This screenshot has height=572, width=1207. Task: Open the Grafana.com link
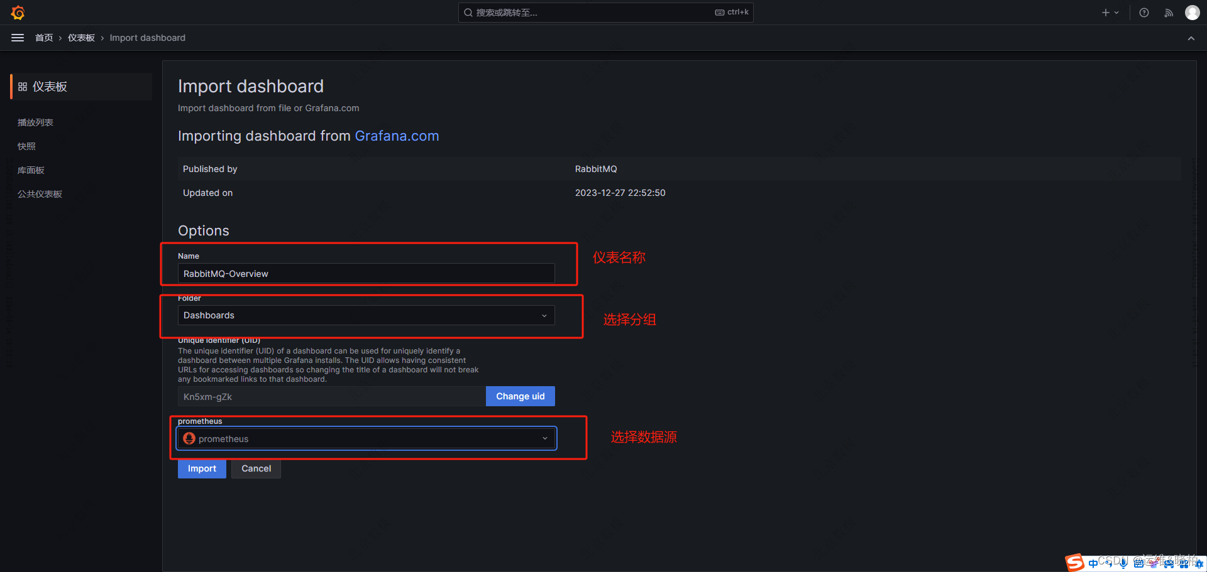coord(397,136)
